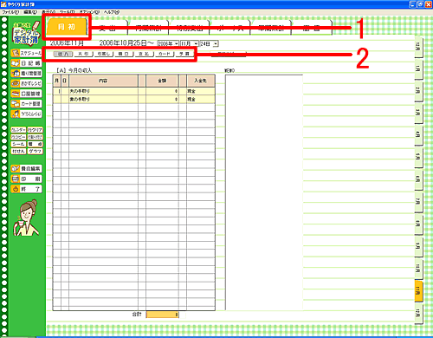Expand the 24日 day dropdown
The image size is (433, 338).
point(216,43)
